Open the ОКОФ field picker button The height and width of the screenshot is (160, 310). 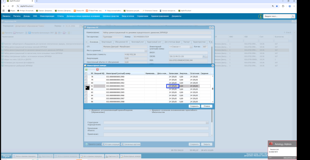click(206, 56)
